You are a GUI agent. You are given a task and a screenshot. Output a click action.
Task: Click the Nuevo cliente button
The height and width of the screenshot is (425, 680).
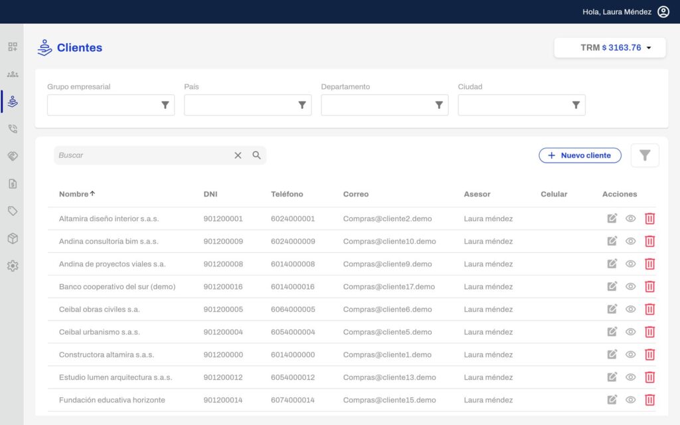pyautogui.click(x=580, y=155)
